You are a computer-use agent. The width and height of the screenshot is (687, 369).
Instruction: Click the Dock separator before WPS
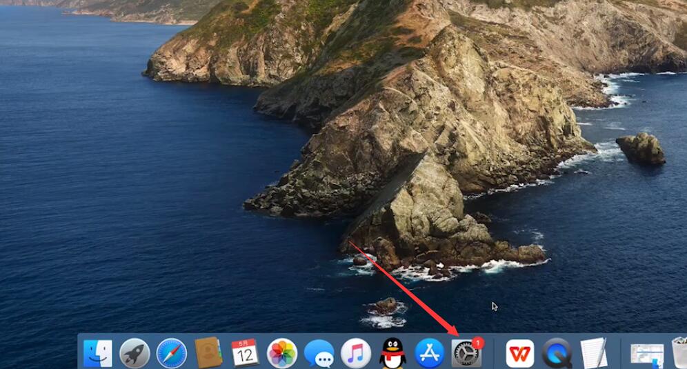click(x=494, y=353)
